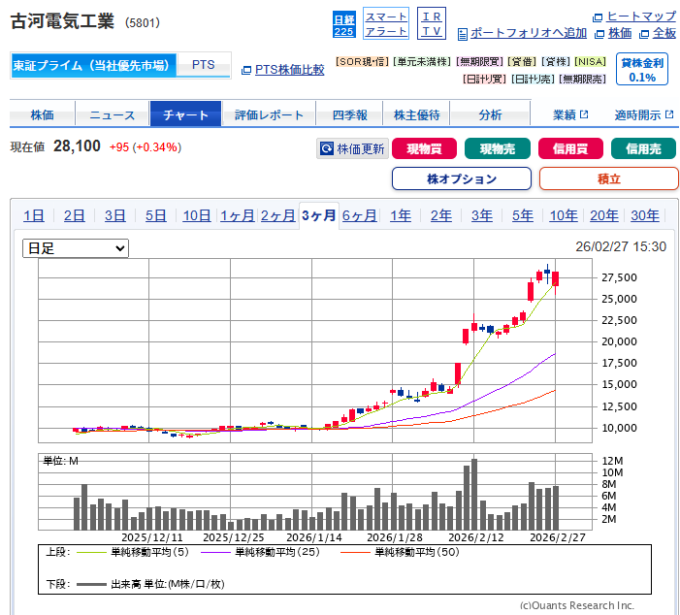Open the 日足 chart interval dropdown
The image size is (680, 615).
76,248
